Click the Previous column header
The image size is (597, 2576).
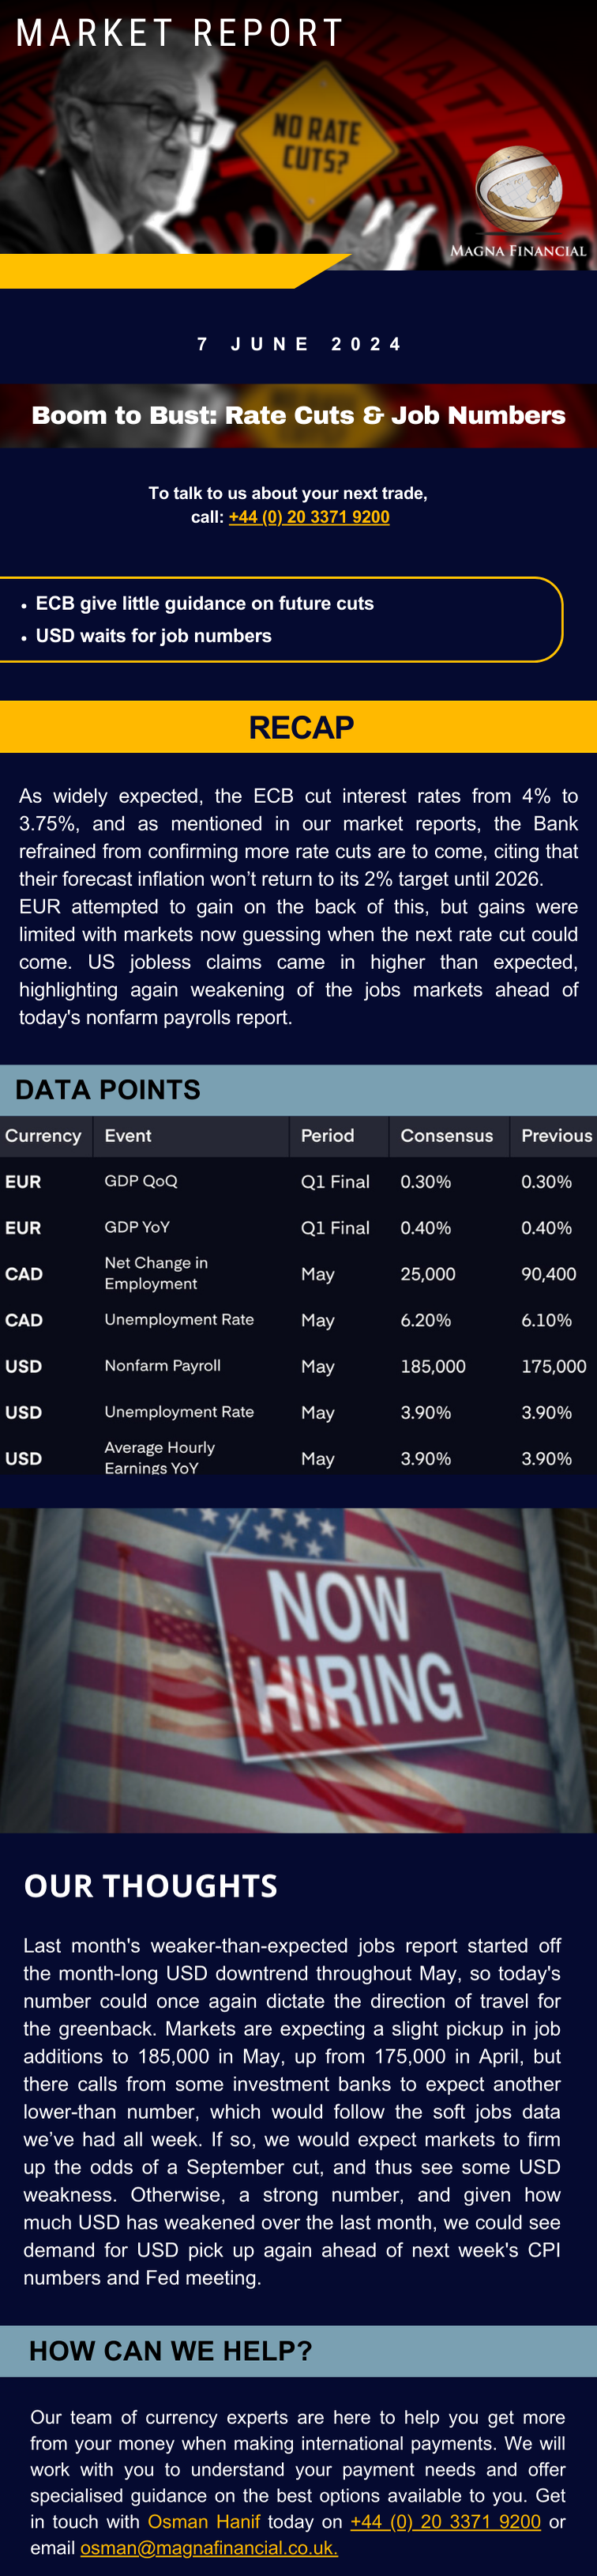pyautogui.click(x=555, y=1136)
